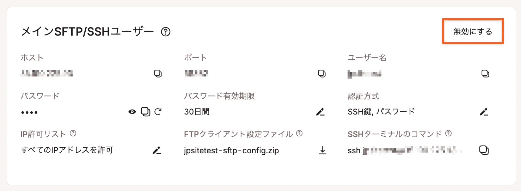
Task: Reveal password with the eye icon
Action: [132, 112]
